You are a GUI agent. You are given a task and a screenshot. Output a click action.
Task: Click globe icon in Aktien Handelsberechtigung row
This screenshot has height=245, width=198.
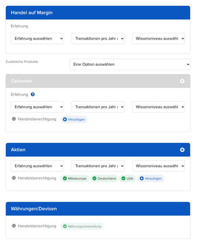pyautogui.click(x=14, y=178)
